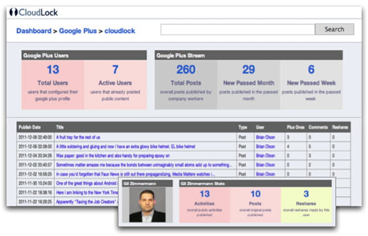The width and height of the screenshot is (368, 236).
Task: Select the 3 Reshares stat tile
Action: pyautogui.click(x=306, y=205)
